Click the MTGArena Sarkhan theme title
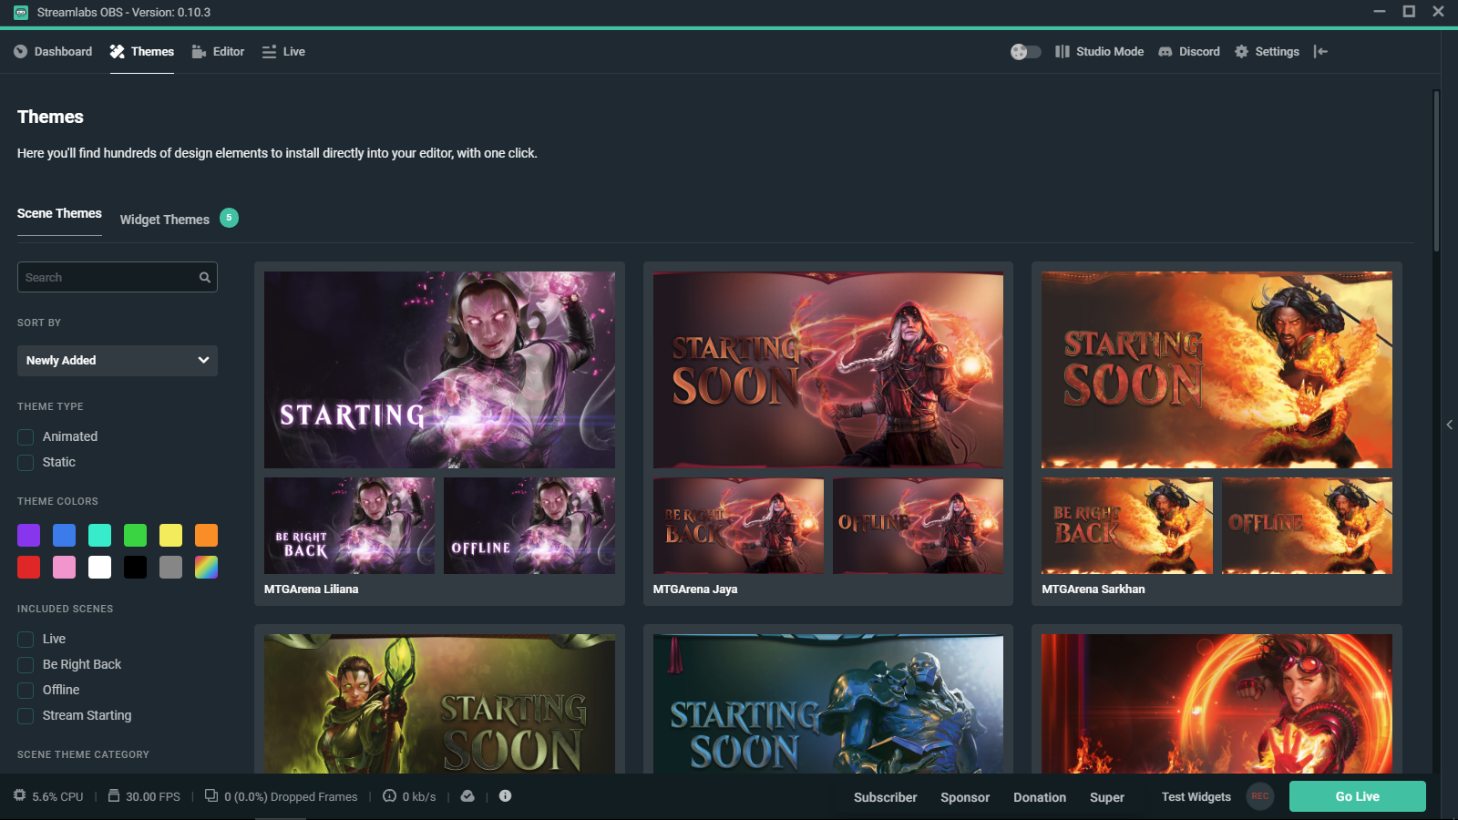 click(1093, 589)
